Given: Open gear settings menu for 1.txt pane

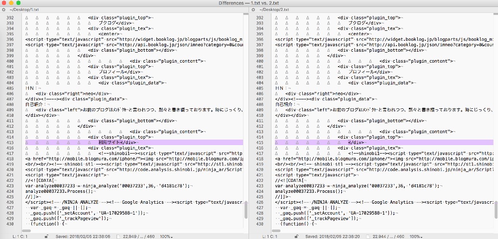Looking at the screenshot, I should 4,10.
